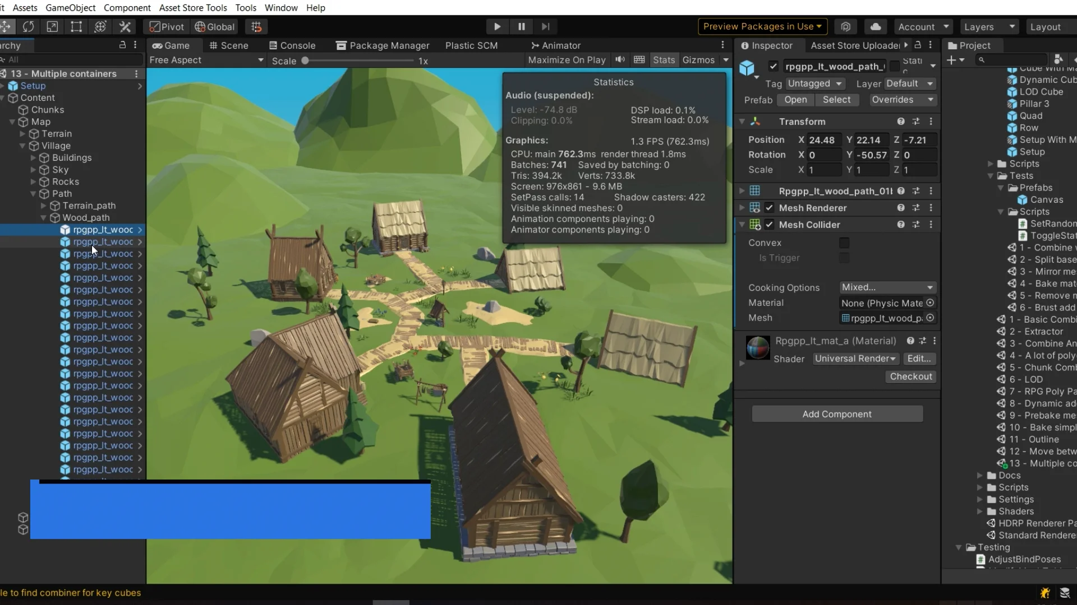
Task: Select the Rect tool
Action: [x=76, y=26]
